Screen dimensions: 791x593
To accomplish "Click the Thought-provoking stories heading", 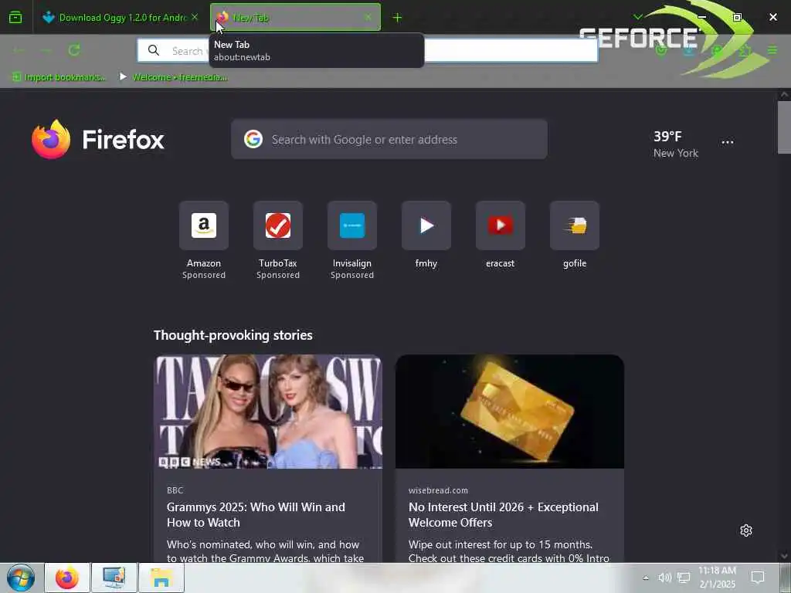I will pos(233,335).
